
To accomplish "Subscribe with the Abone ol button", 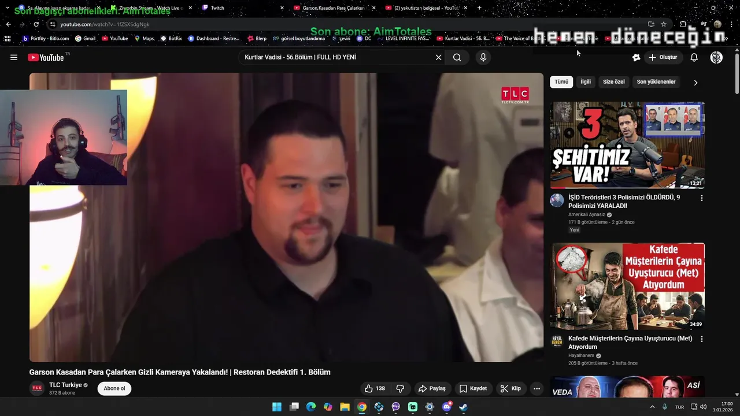I will click(114, 388).
